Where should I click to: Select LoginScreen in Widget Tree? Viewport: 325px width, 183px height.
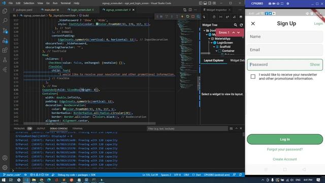click(x=225, y=43)
